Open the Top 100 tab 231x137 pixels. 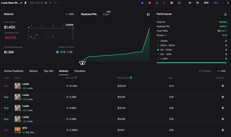point(48,71)
